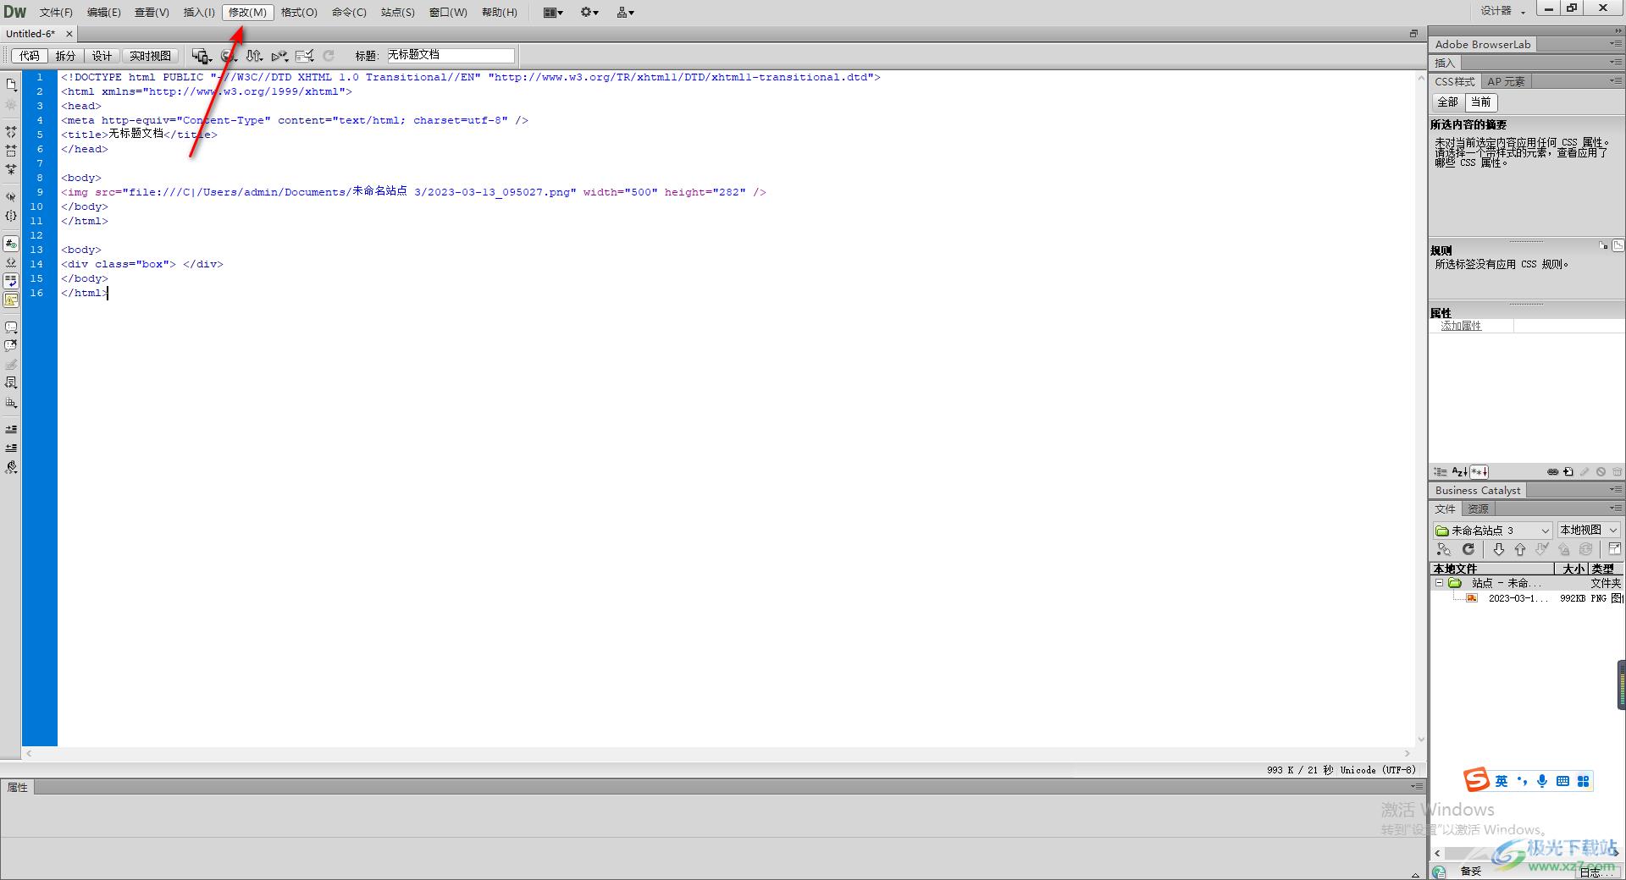Viewport: 1626px width, 880px height.
Task: Click Show only set properties icon
Action: [1479, 472]
